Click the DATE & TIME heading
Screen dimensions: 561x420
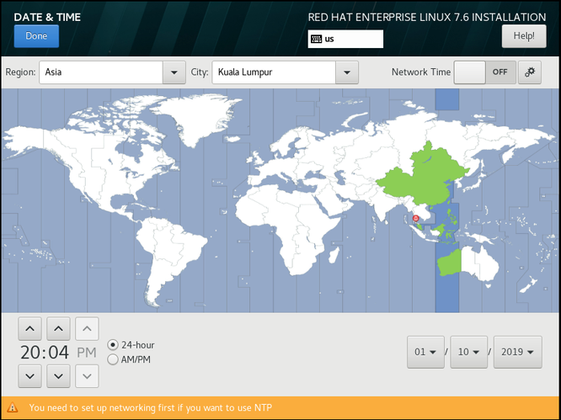[x=47, y=17]
